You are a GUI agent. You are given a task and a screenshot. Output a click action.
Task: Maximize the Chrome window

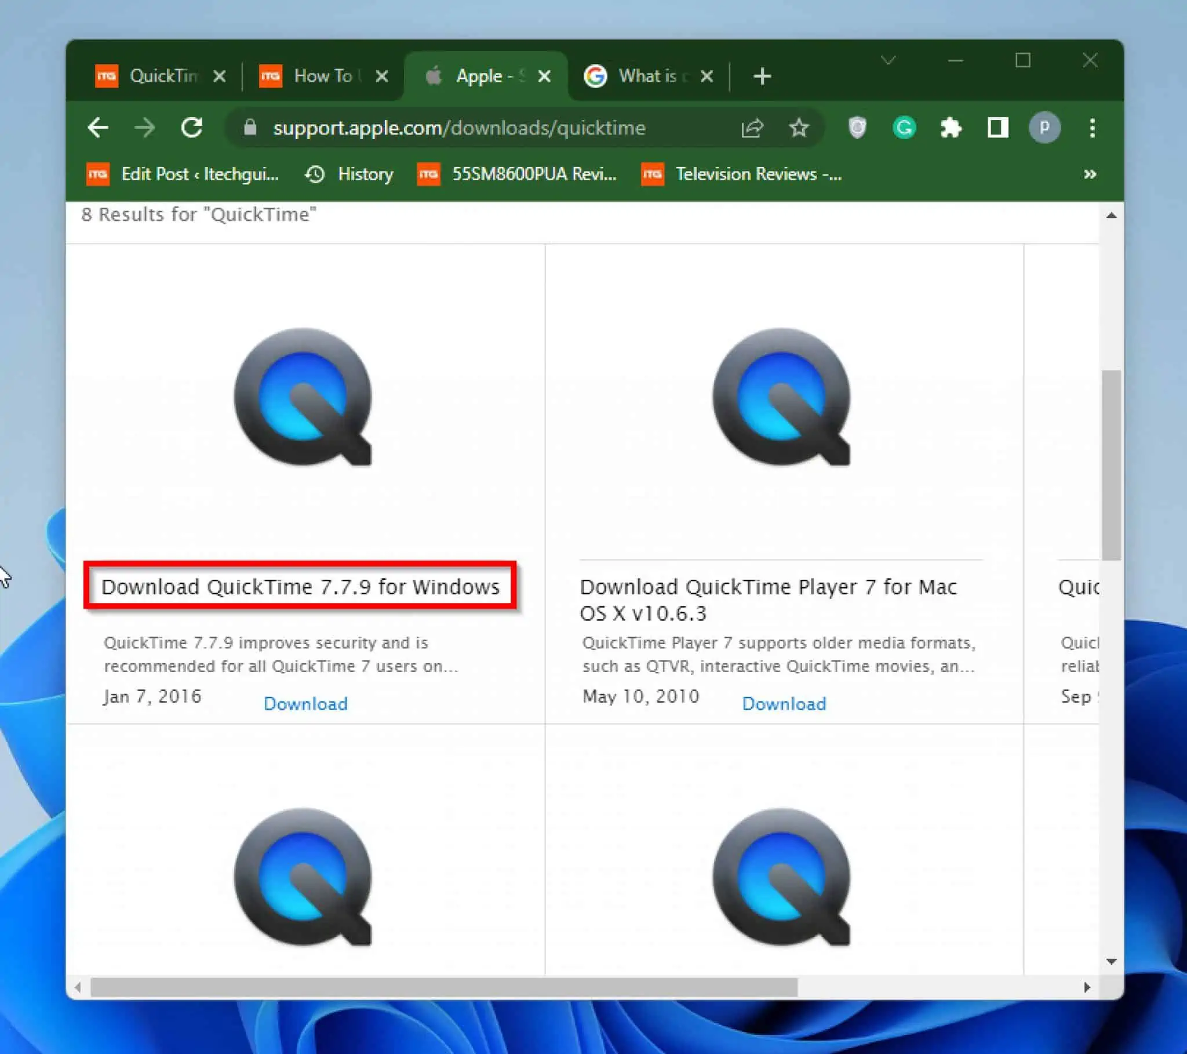pyautogui.click(x=1023, y=60)
